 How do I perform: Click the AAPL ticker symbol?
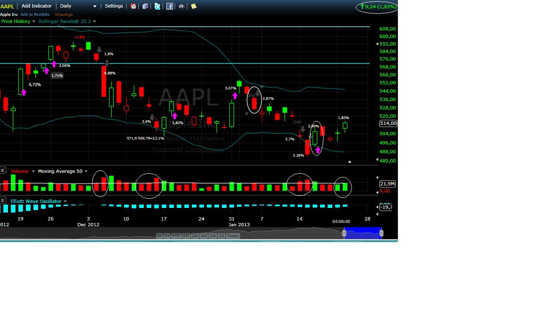(7, 6)
